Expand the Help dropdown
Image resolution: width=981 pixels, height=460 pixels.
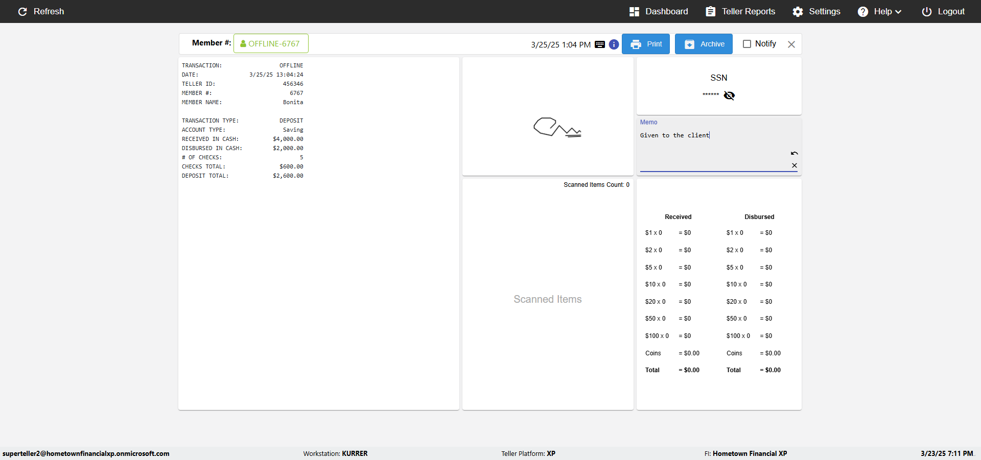point(880,11)
